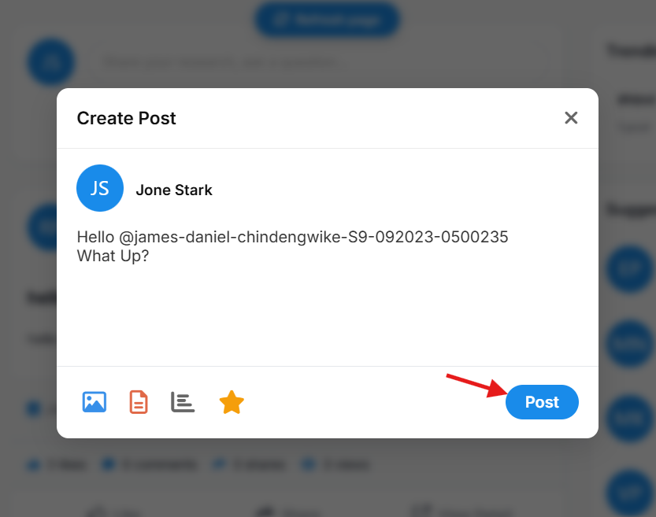Click the Create Post dialog title

point(126,118)
